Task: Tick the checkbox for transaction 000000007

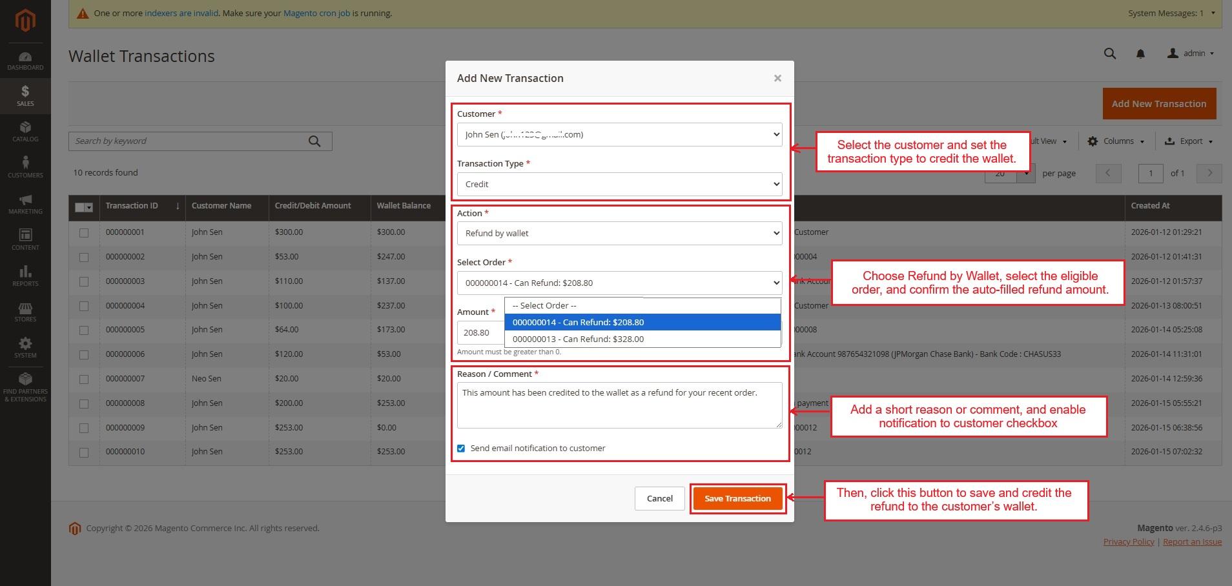Action: [x=84, y=379]
